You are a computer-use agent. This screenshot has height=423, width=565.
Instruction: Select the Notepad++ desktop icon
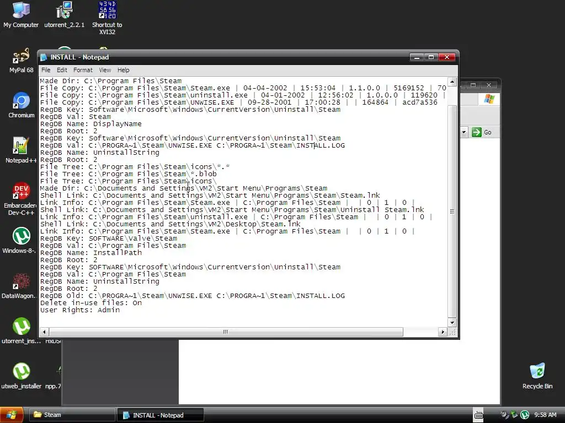click(x=20, y=150)
